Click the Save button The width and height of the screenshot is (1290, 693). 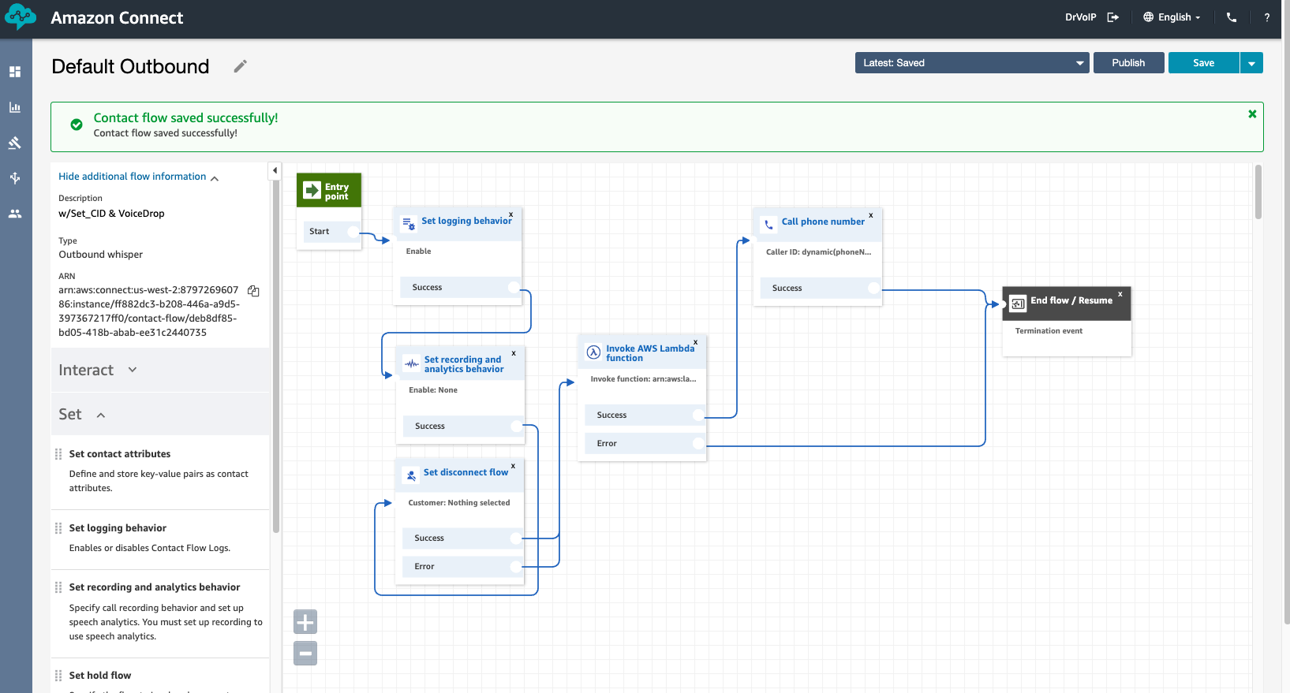(1204, 63)
